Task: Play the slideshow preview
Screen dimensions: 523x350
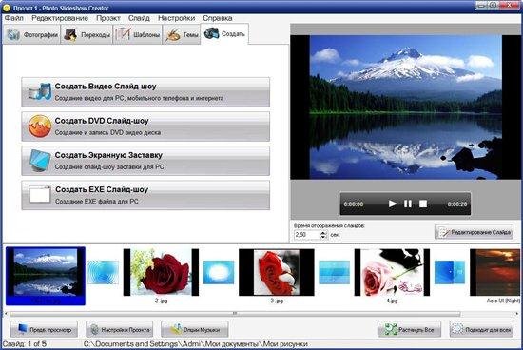Action: (393, 204)
